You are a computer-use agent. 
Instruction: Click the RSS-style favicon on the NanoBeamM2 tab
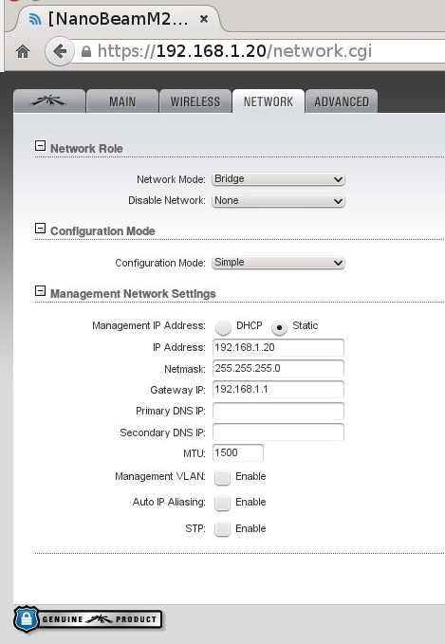pos(35,19)
